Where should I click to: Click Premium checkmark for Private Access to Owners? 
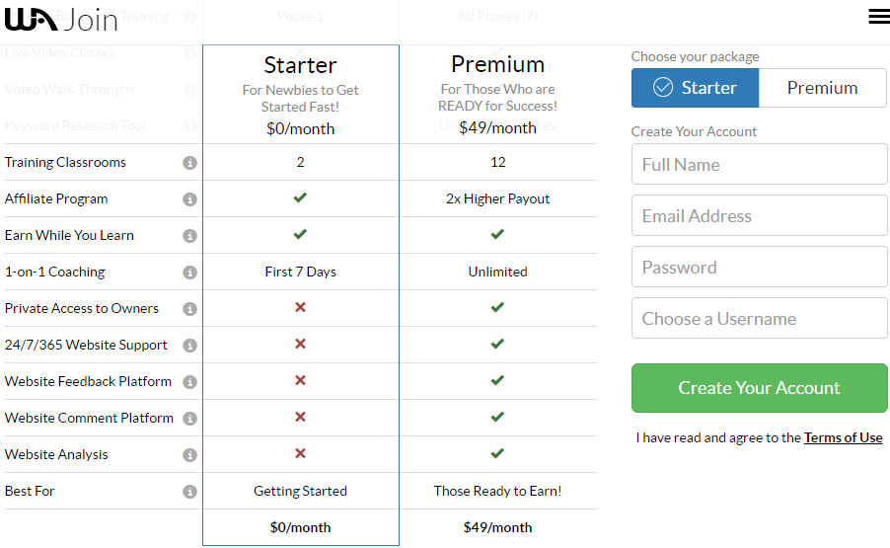(x=497, y=307)
